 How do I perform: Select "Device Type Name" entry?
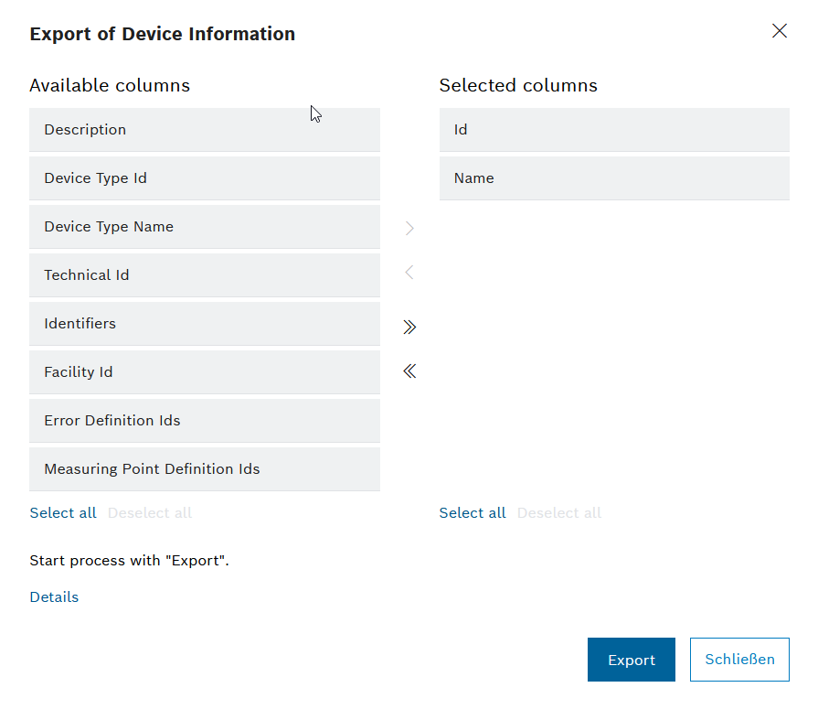tap(205, 226)
